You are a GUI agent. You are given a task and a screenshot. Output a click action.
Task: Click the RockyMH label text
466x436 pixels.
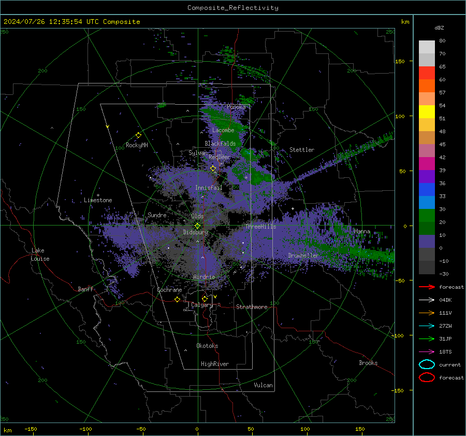tap(137, 145)
